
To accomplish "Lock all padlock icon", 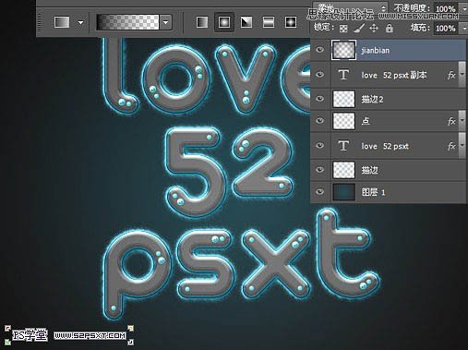I will (390, 29).
